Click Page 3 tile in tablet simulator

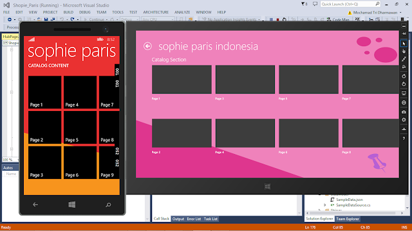click(x=245, y=80)
